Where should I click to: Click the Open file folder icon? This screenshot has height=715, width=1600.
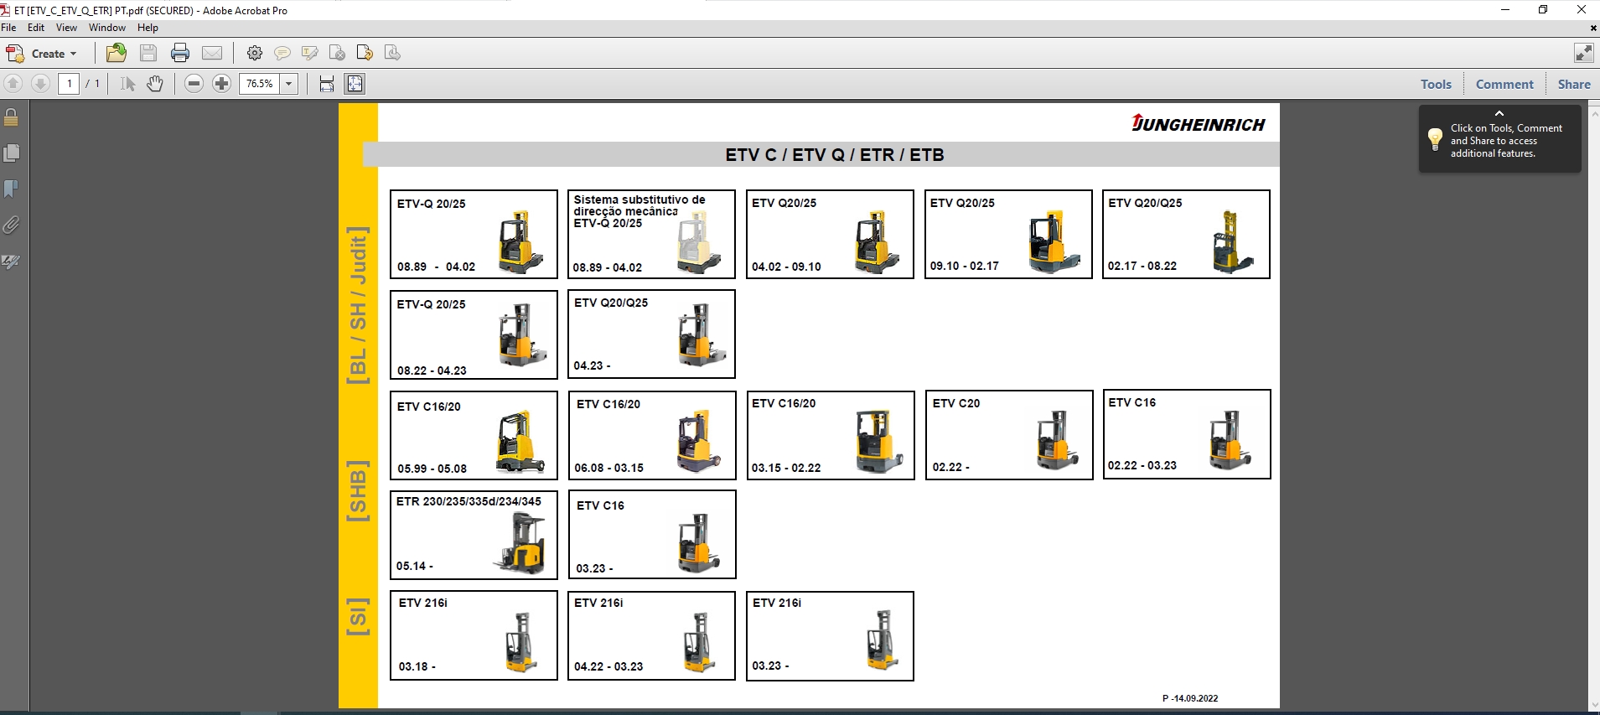click(117, 54)
